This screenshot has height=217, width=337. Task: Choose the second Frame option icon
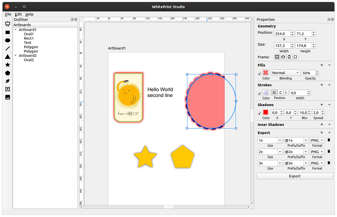click(283, 57)
